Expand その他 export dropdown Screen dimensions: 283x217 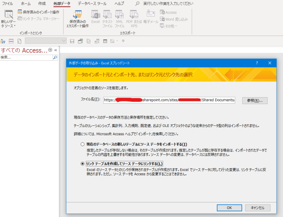(168, 26)
